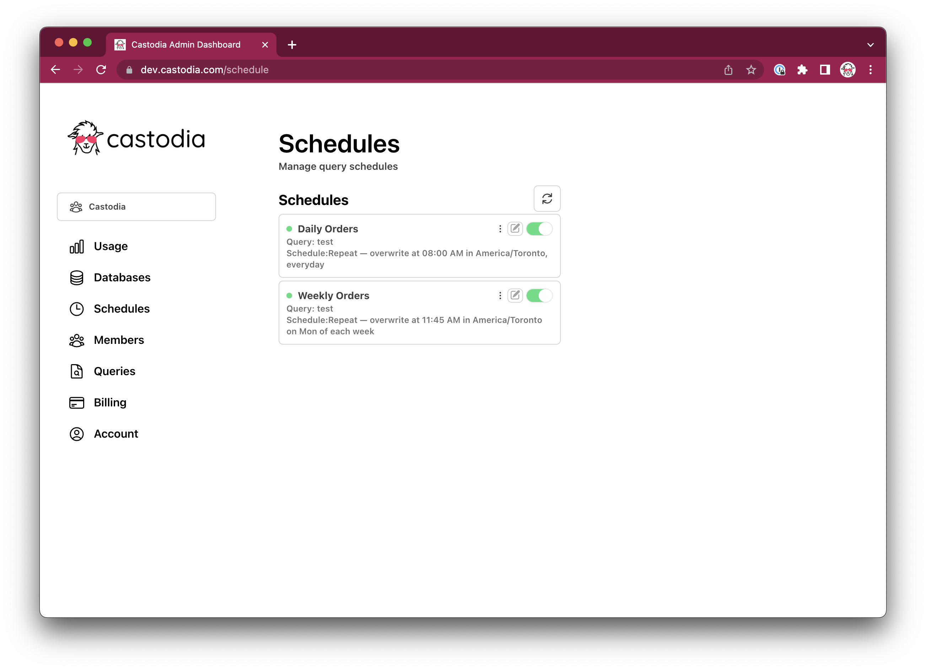926x670 pixels.
Task: Select the Castodia Admin Dashboard tab
Action: click(186, 44)
